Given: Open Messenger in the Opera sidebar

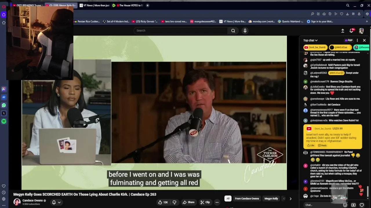Looking at the screenshot, I should 4,97.
